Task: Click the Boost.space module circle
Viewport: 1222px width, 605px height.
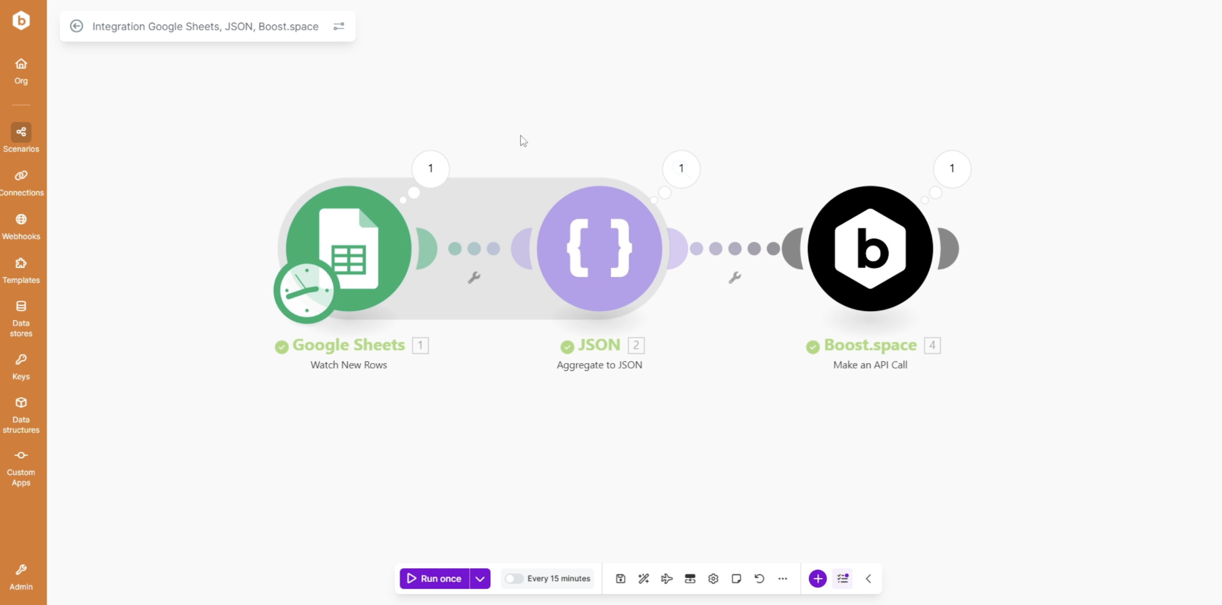Action: pos(870,249)
